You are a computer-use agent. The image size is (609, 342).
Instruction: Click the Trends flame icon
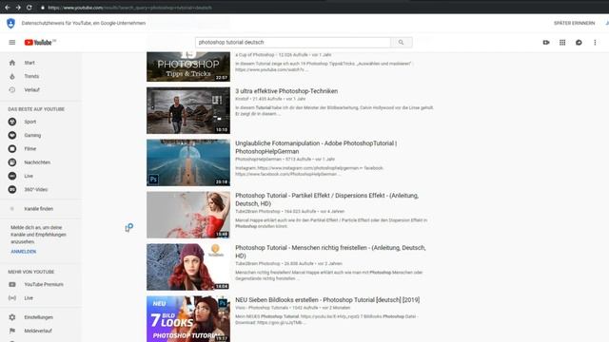pyautogui.click(x=12, y=76)
